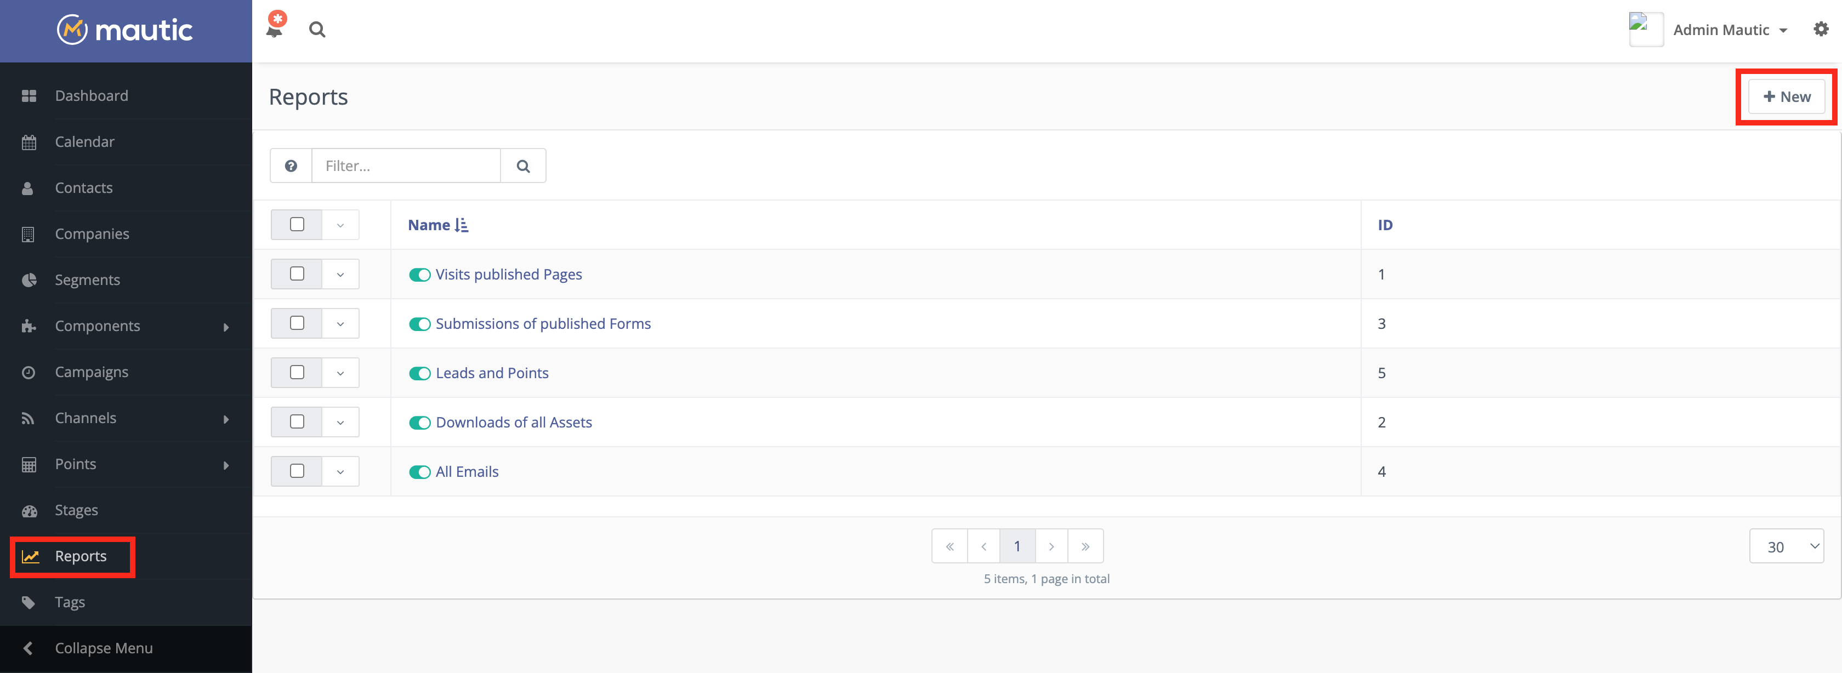Screen dimensions: 1842x673
Task: Click the Mautic logo in the header
Action: click(124, 30)
